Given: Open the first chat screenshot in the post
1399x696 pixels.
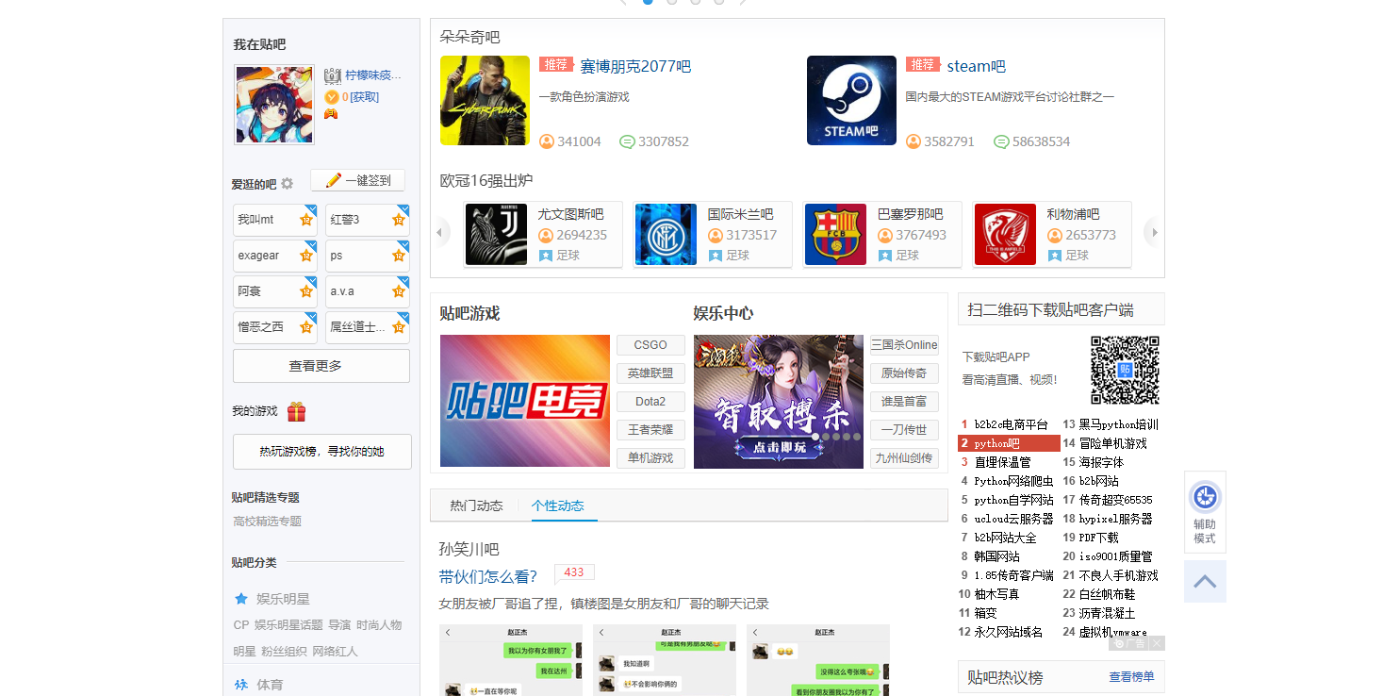Looking at the screenshot, I should coord(511,660).
